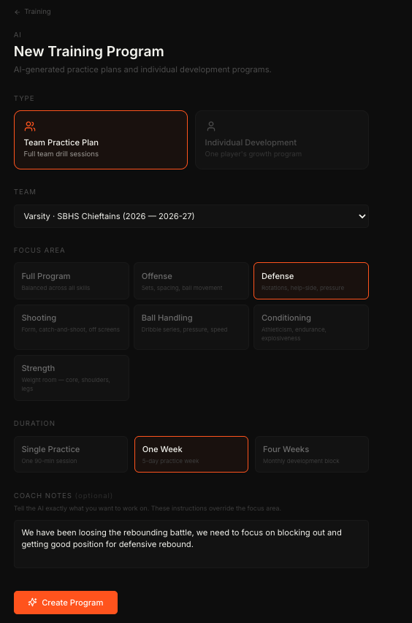Click the team people icon on Team Practice Plan
This screenshot has width=412, height=623.
[x=30, y=126]
